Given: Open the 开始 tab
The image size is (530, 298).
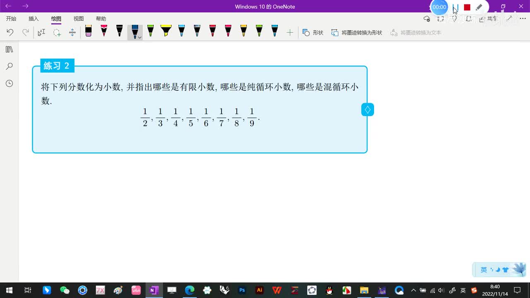Looking at the screenshot, I should point(11,19).
